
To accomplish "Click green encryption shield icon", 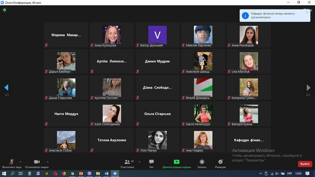I will click(x=4, y=10).
